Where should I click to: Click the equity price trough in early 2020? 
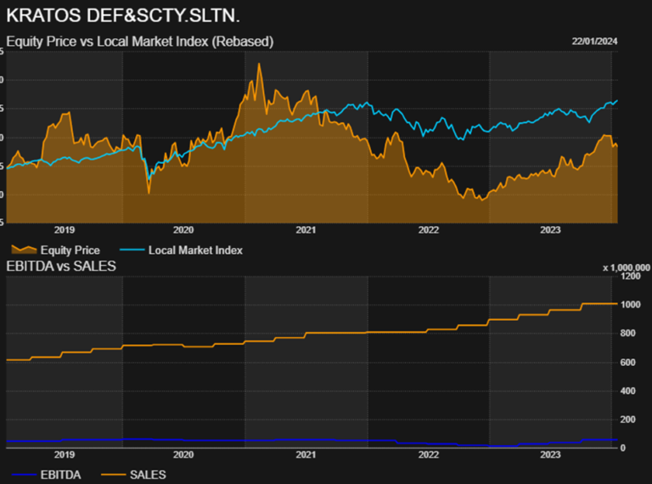tap(149, 193)
